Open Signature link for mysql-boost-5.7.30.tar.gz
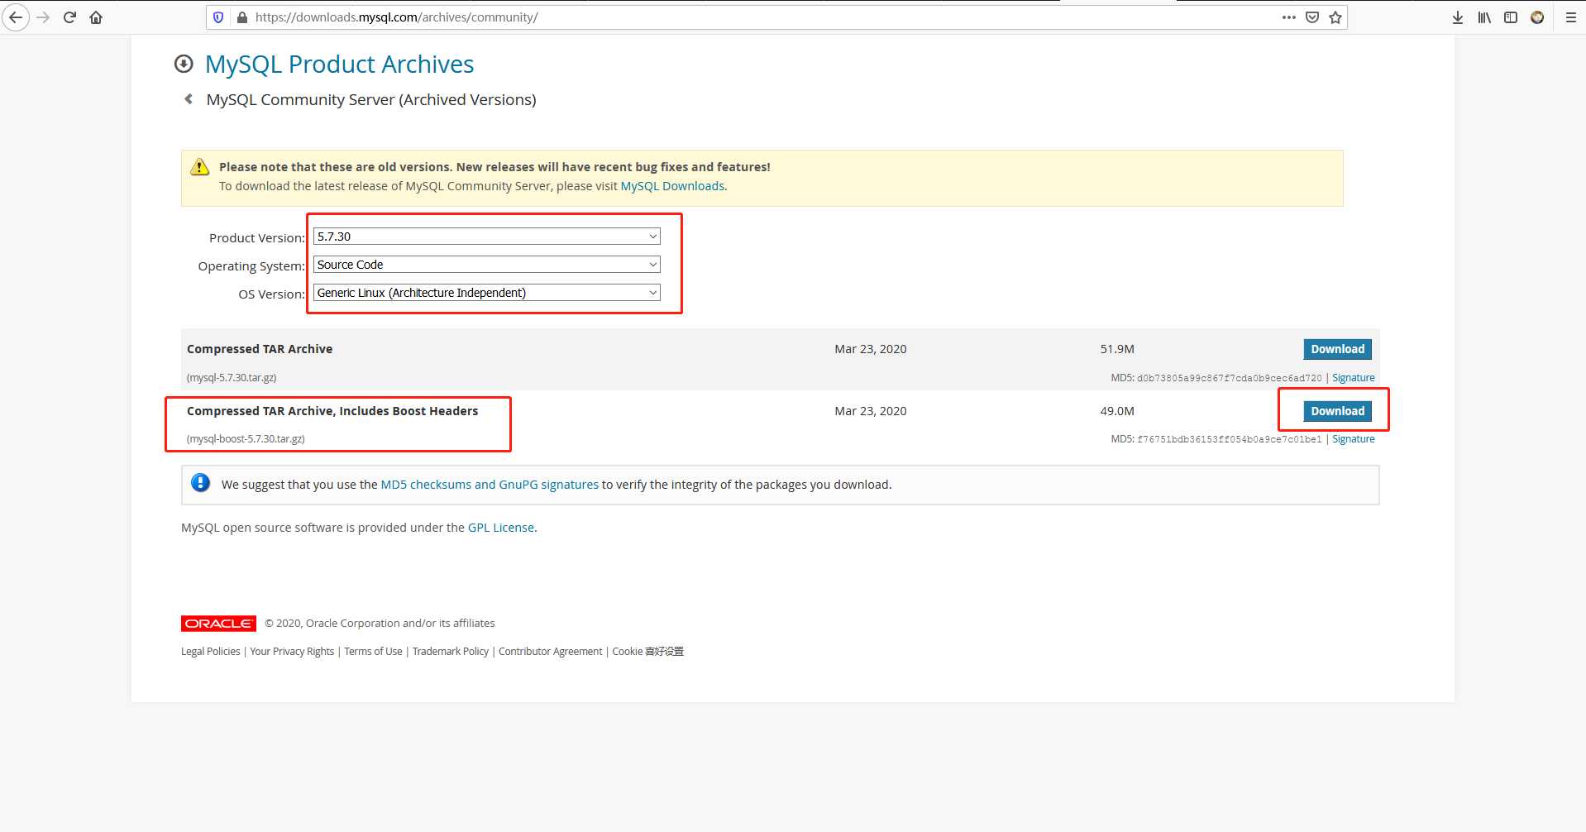 tap(1353, 439)
